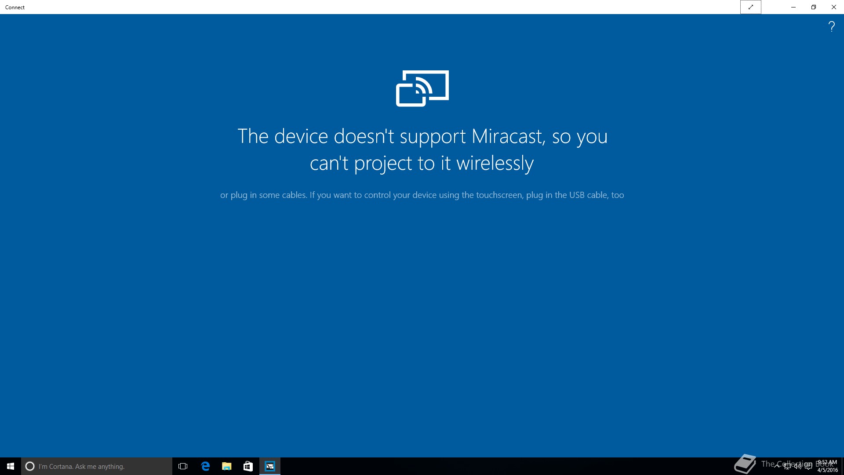This screenshot has height=475, width=844.
Task: Open the network status tray icon
Action: coord(787,466)
